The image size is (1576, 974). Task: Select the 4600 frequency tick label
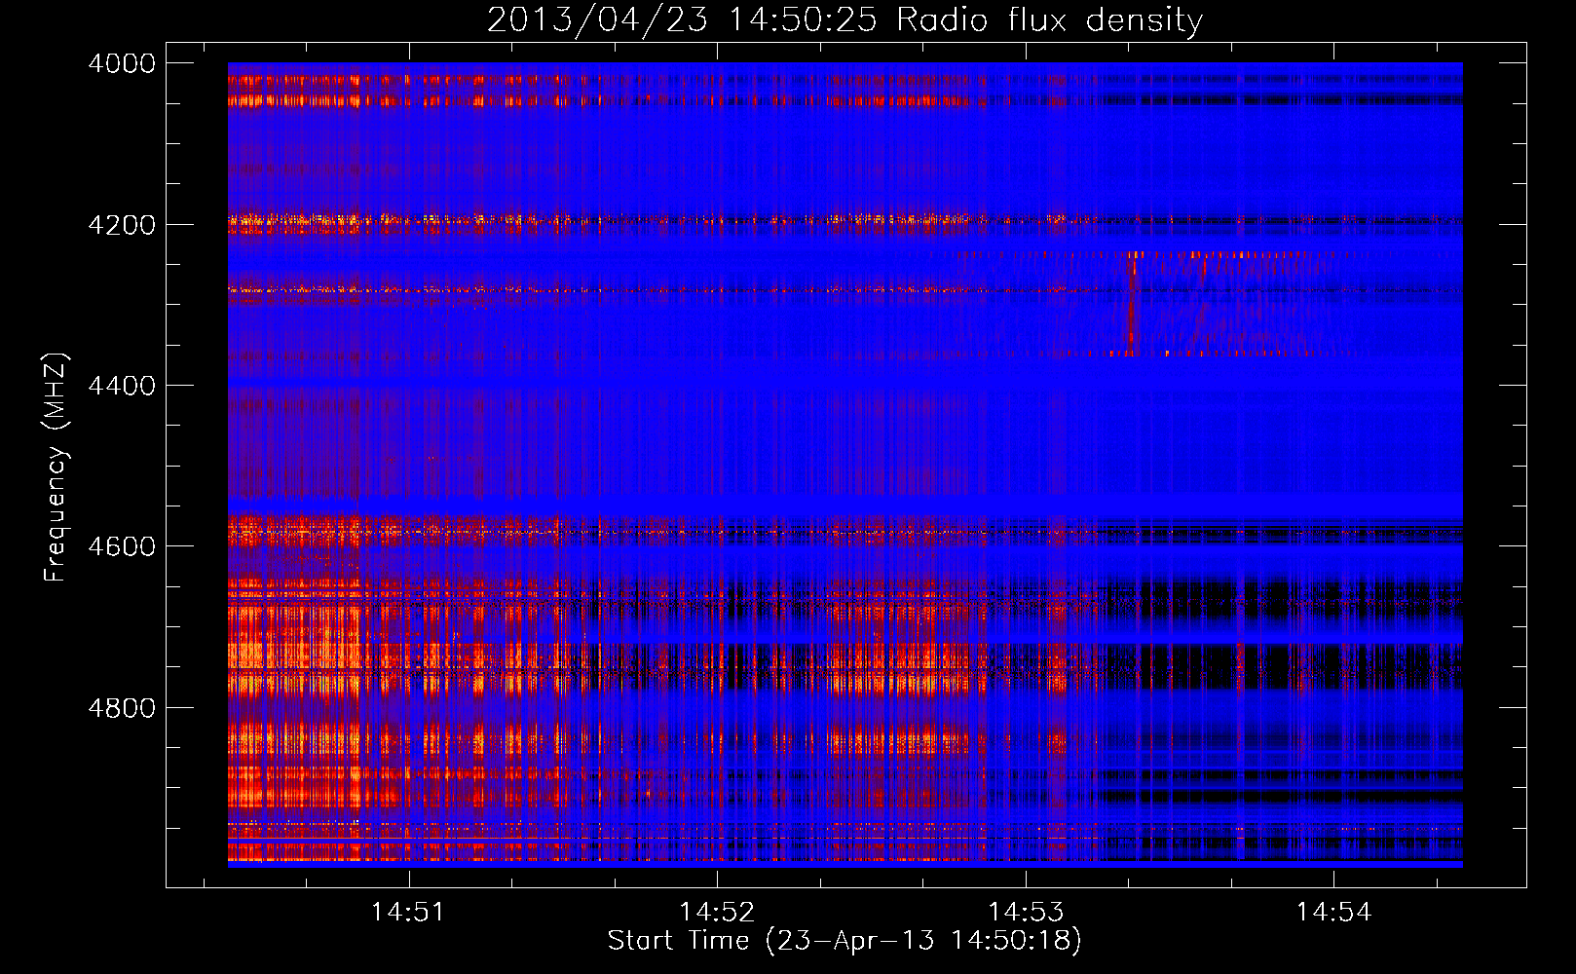(x=122, y=546)
